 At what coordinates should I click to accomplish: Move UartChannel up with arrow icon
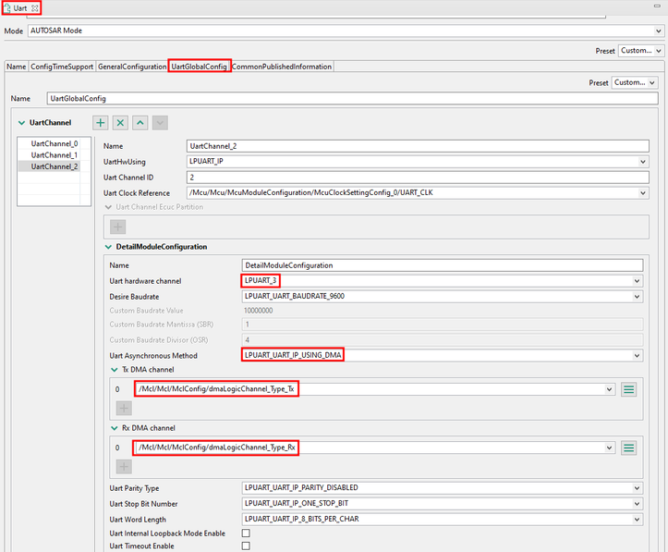pos(140,123)
